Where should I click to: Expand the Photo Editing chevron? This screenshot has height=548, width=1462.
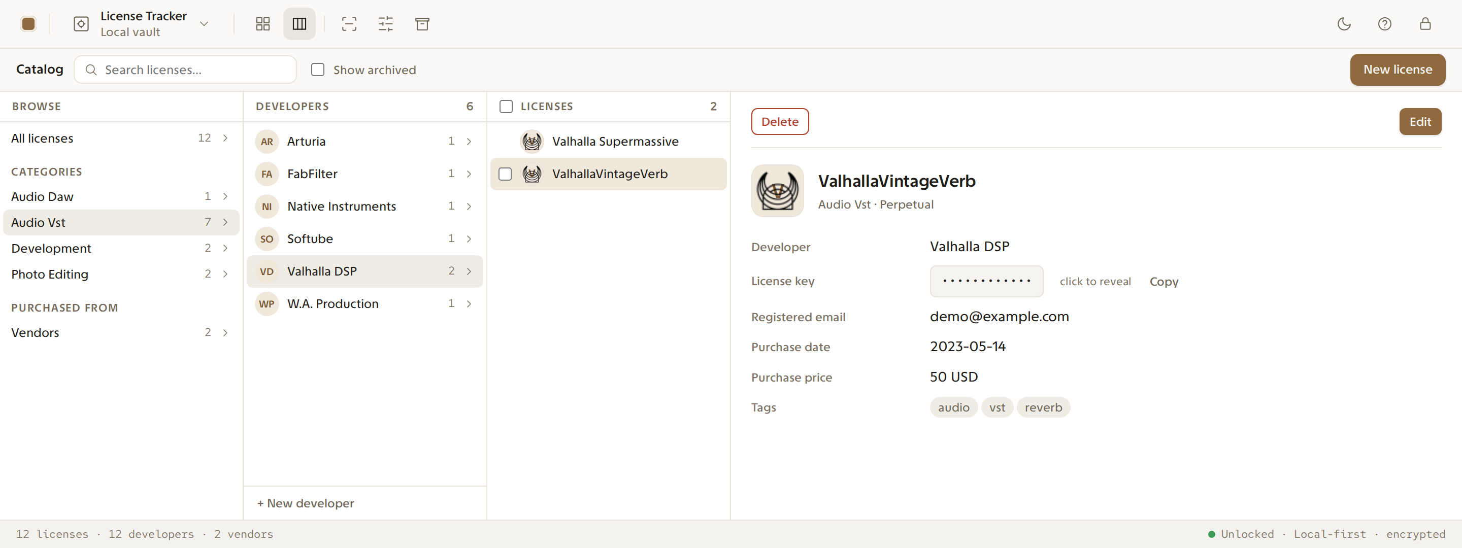click(x=225, y=274)
